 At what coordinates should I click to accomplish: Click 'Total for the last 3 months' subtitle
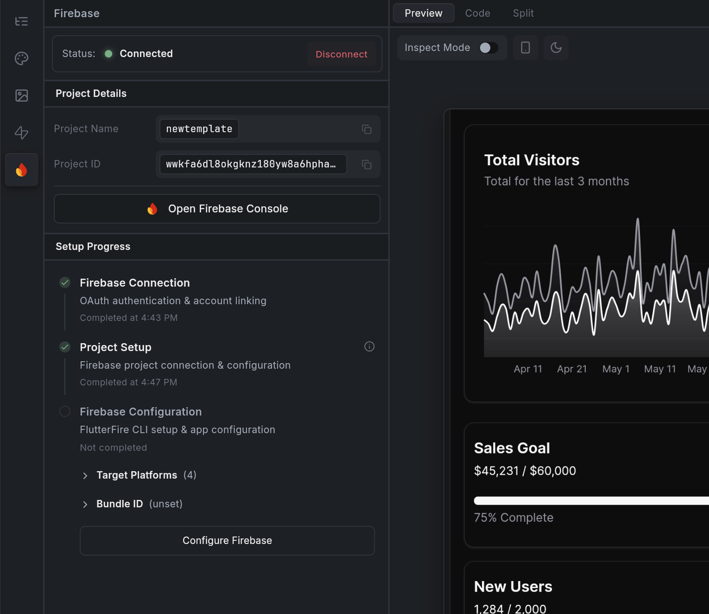pos(557,181)
